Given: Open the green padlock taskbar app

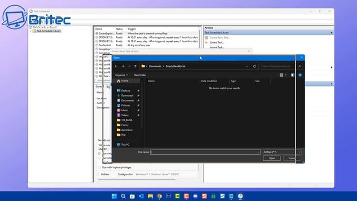Looking at the screenshot, I should click(x=213, y=196).
